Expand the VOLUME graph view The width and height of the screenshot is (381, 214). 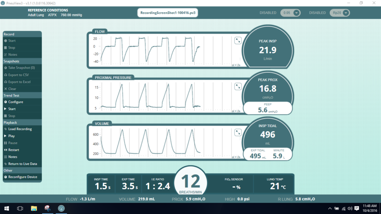tap(238, 133)
